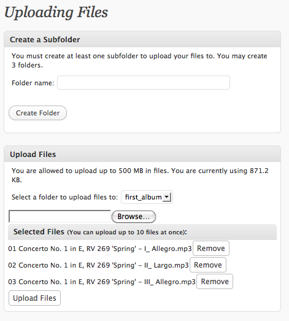Click the file path box beside Browse
The width and height of the screenshot is (289, 321).
pyautogui.click(x=60, y=216)
